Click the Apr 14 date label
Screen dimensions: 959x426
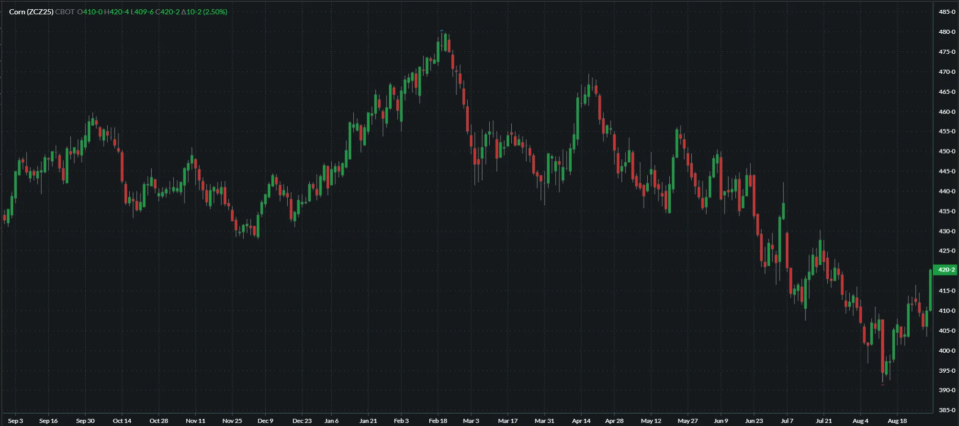coord(581,421)
